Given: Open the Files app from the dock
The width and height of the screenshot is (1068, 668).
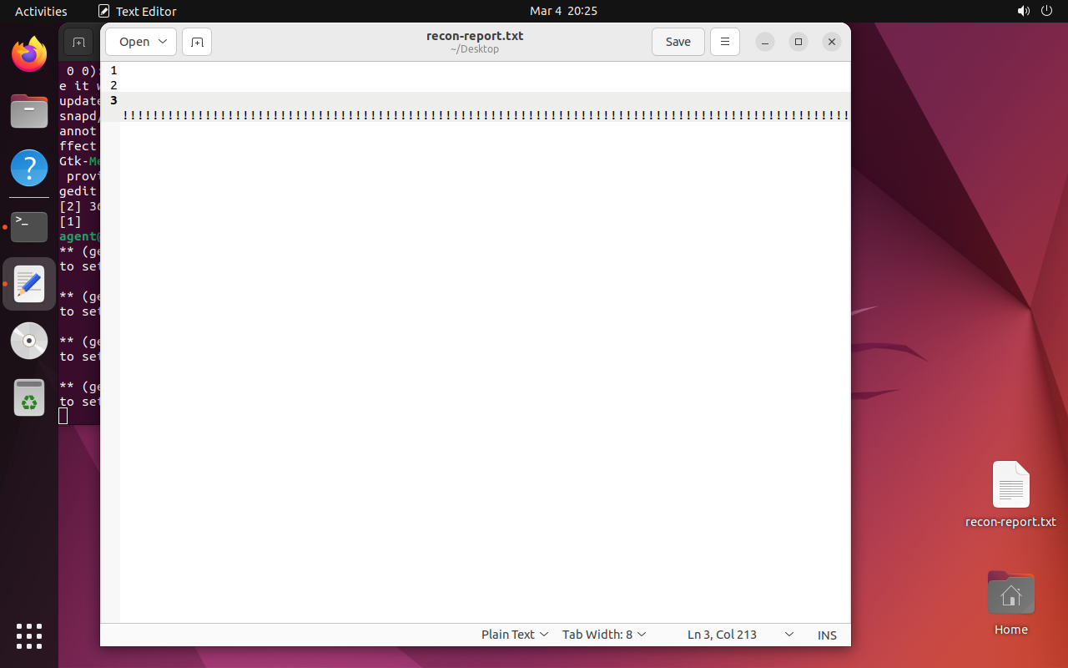Looking at the screenshot, I should 29,111.
